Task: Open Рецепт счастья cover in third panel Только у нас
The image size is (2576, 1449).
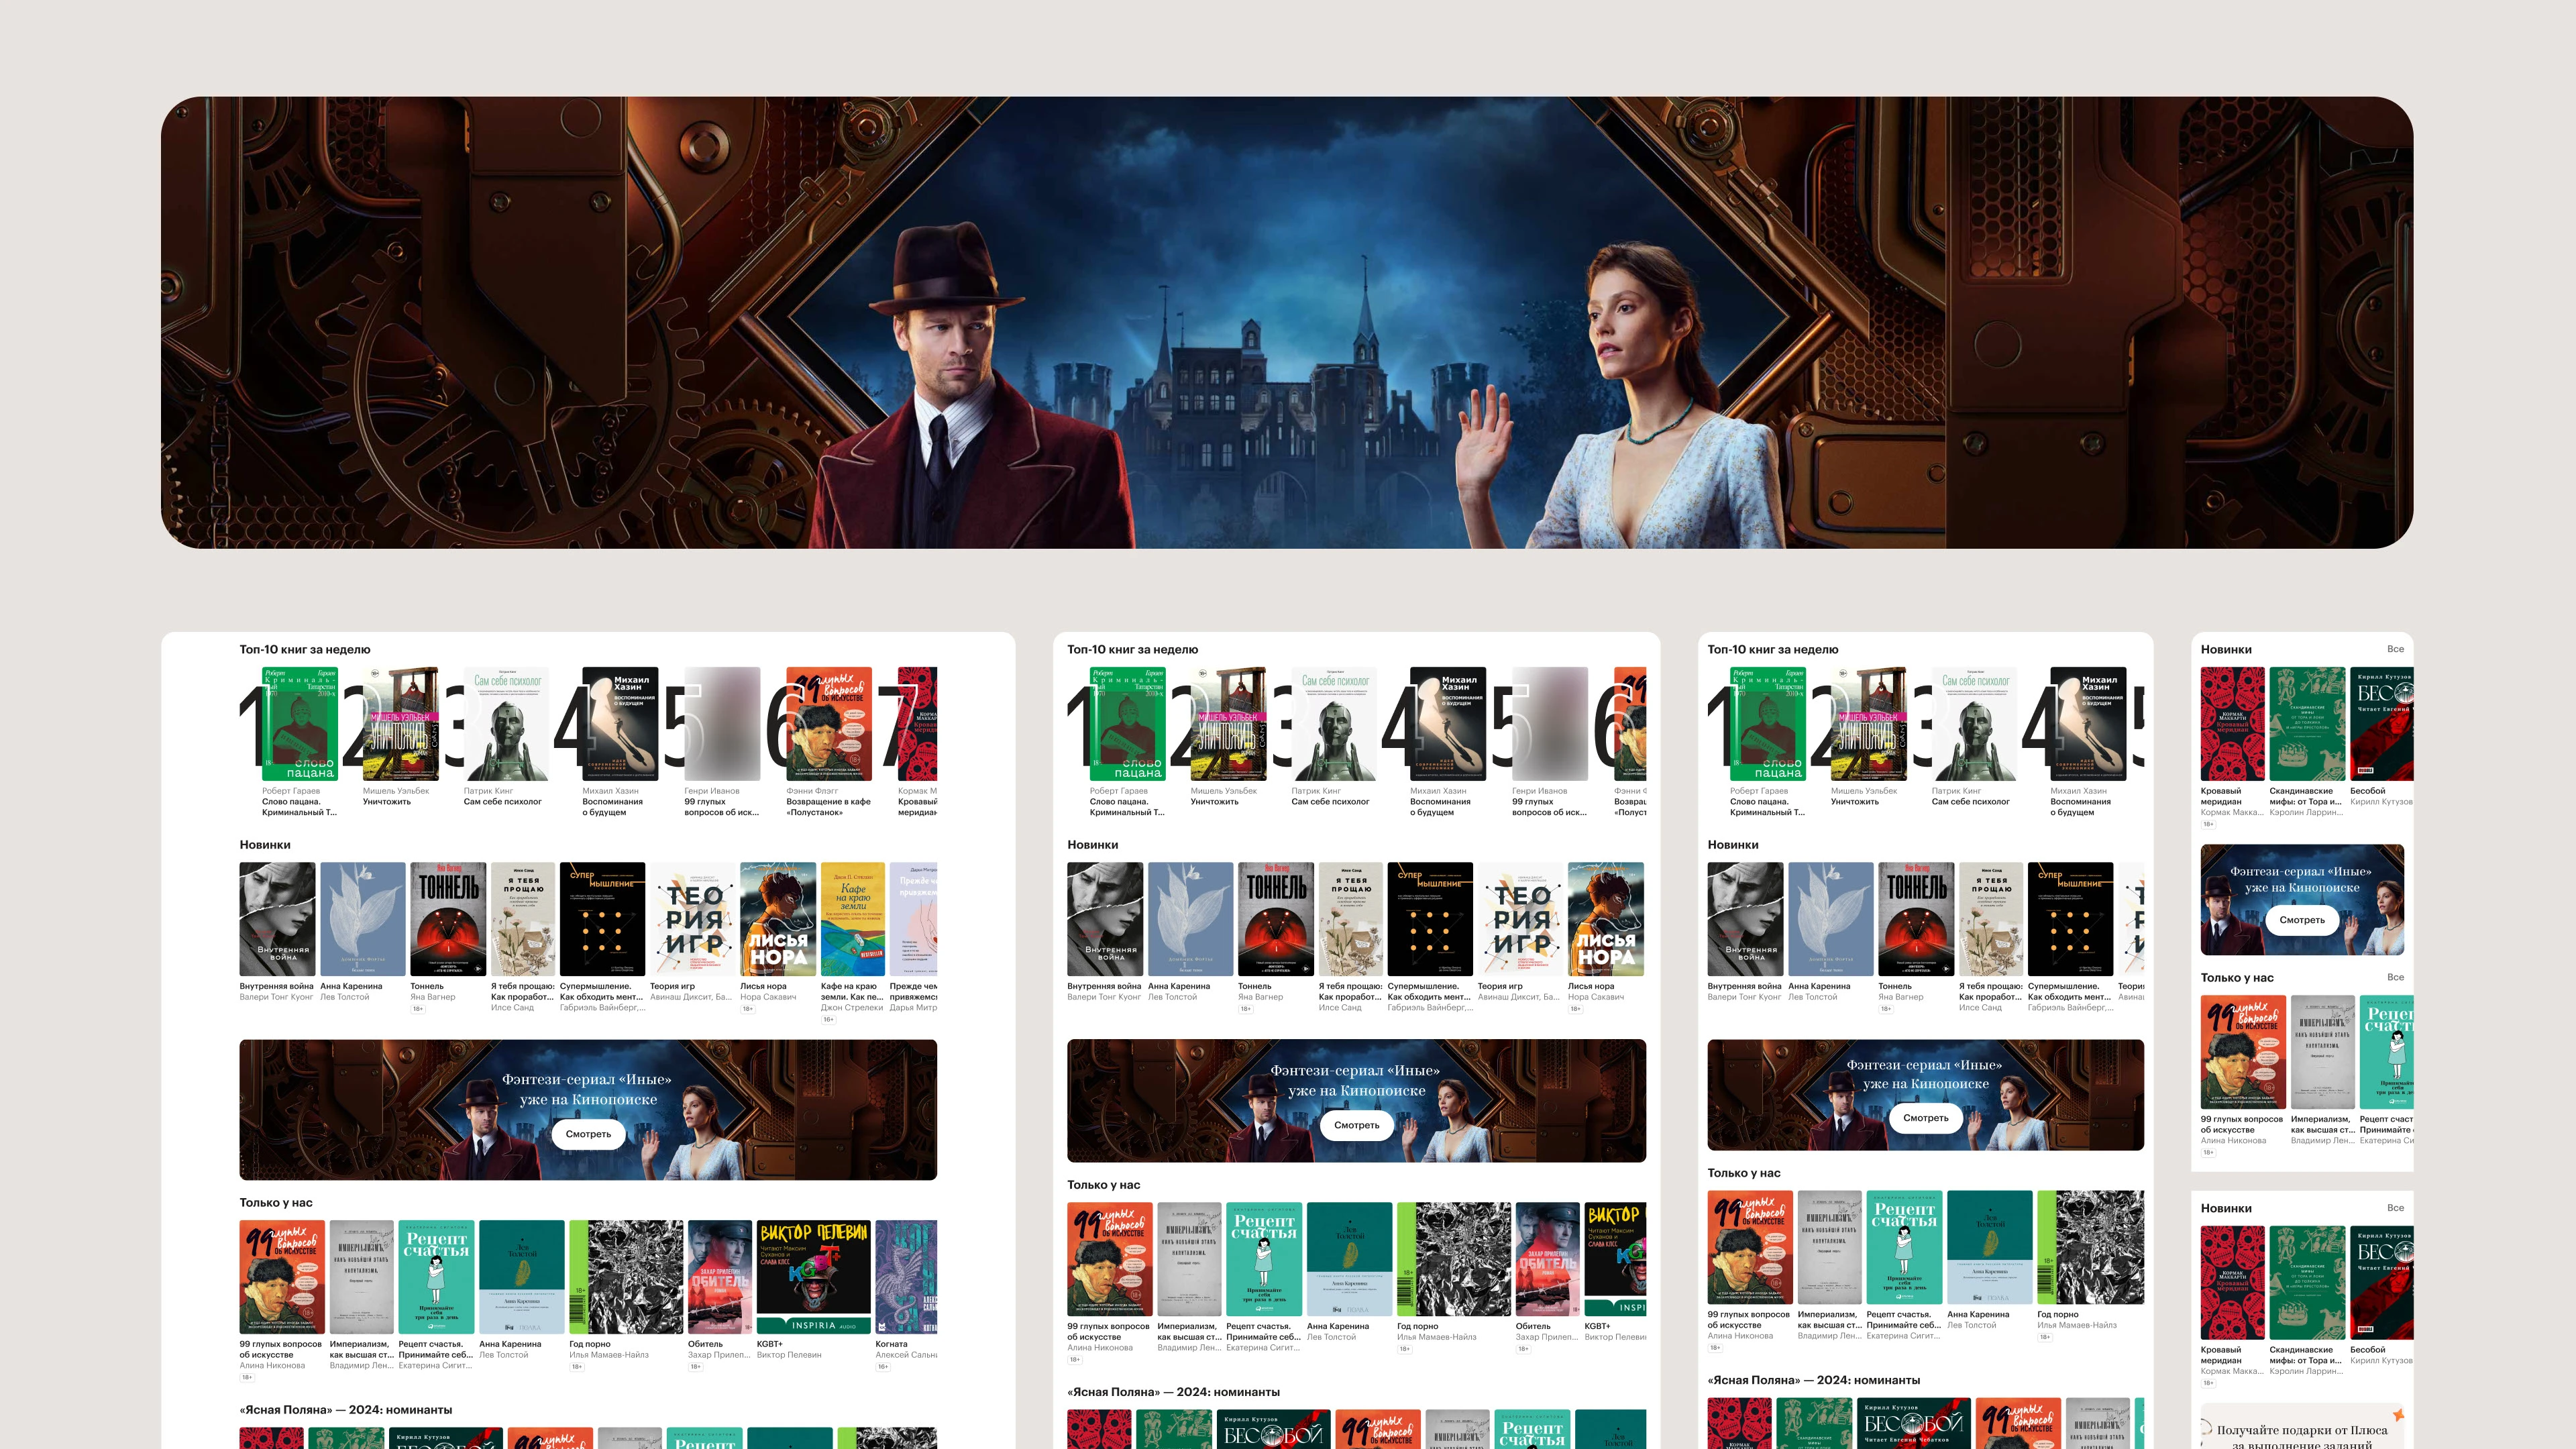Action: [1904, 1247]
